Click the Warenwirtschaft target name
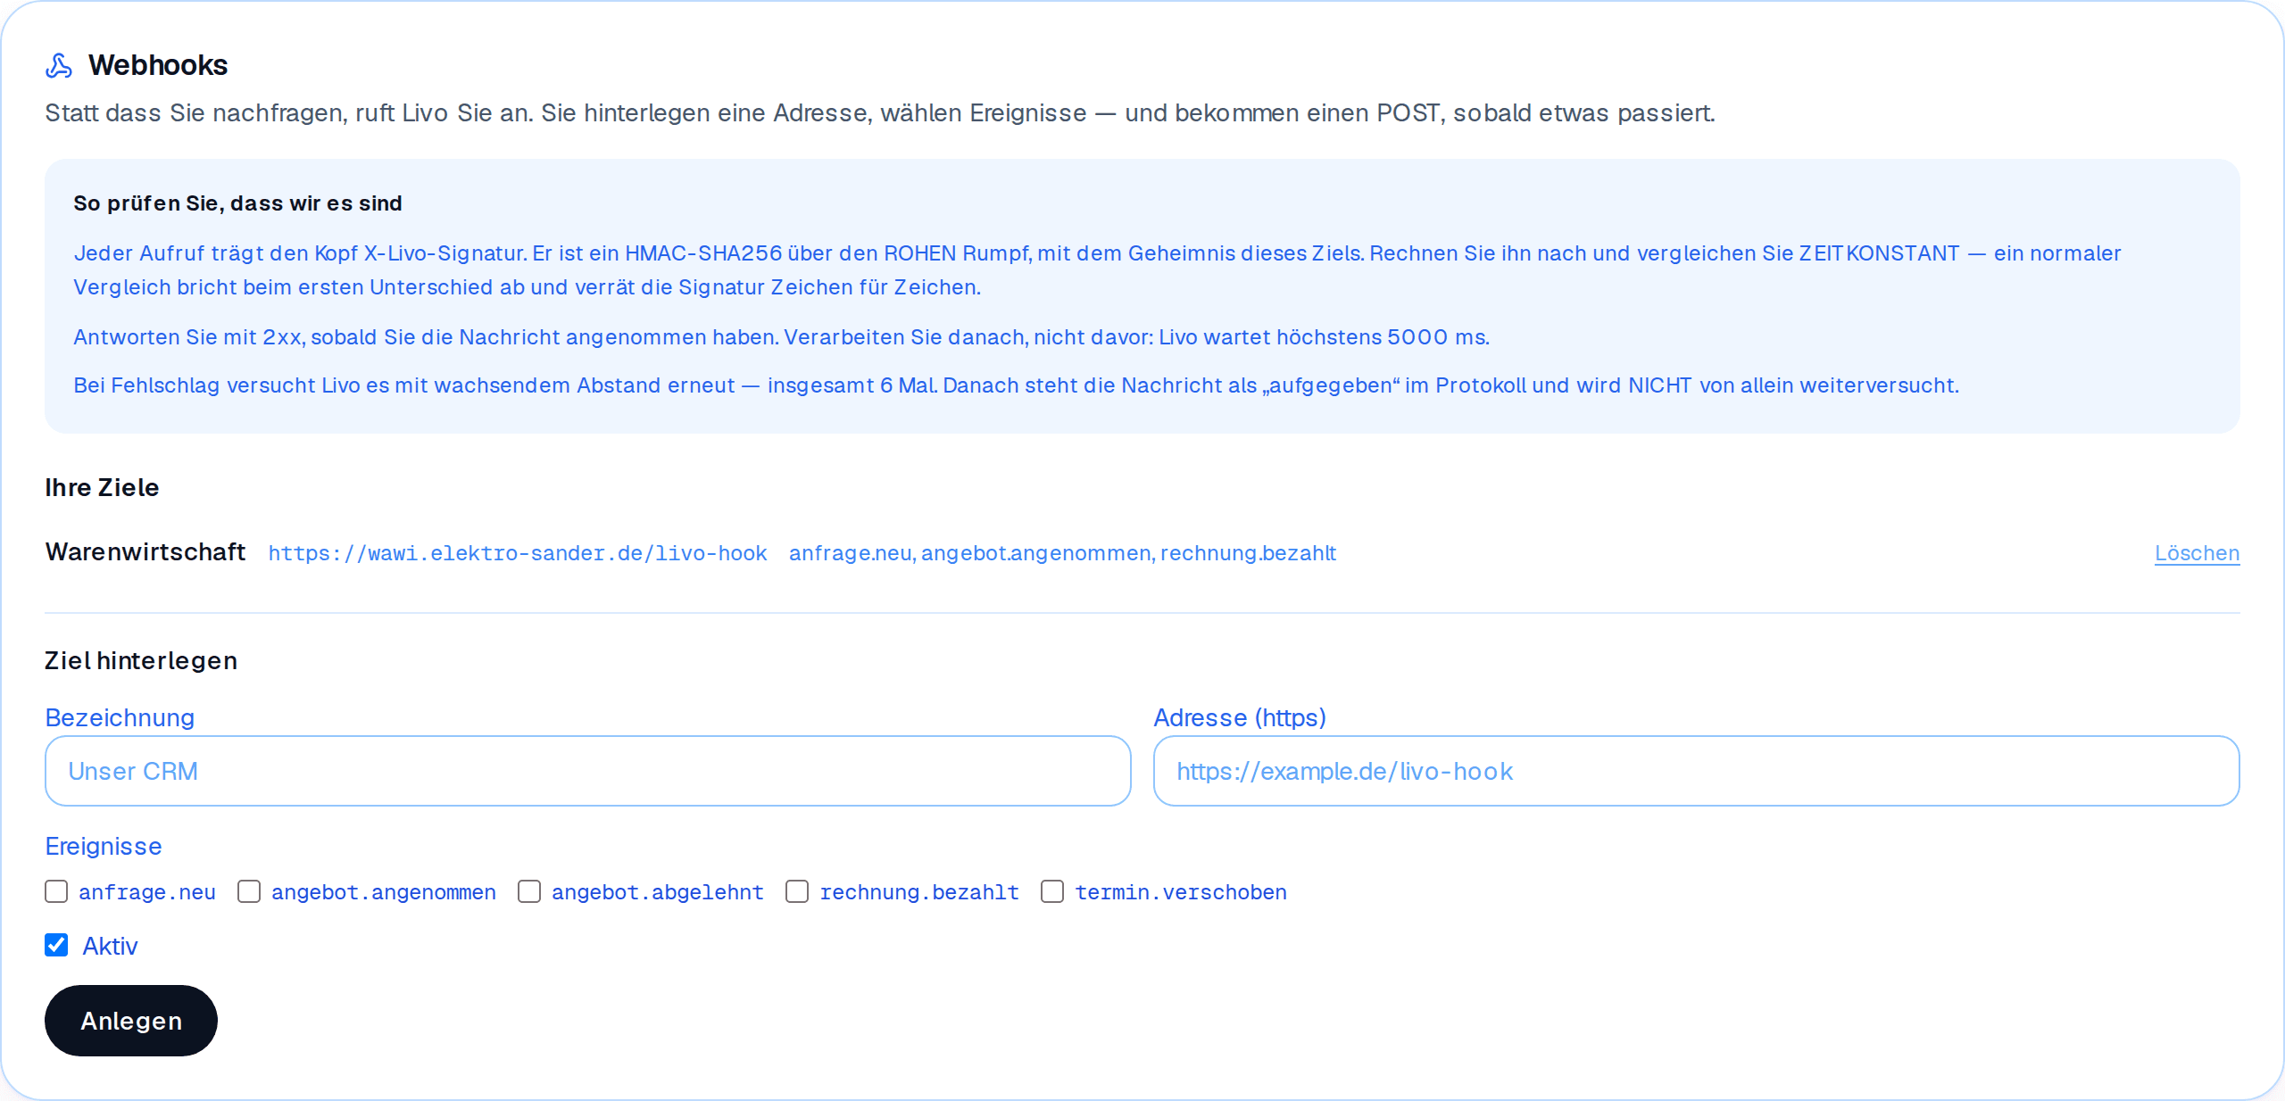This screenshot has width=2285, height=1101. [145, 552]
